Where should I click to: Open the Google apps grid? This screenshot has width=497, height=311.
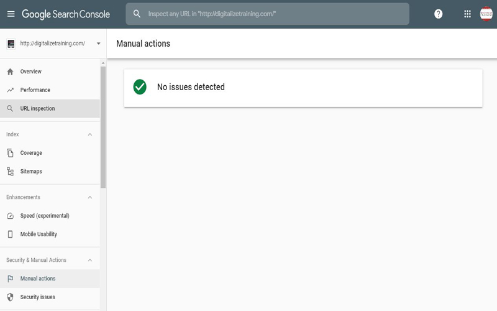coord(467,14)
